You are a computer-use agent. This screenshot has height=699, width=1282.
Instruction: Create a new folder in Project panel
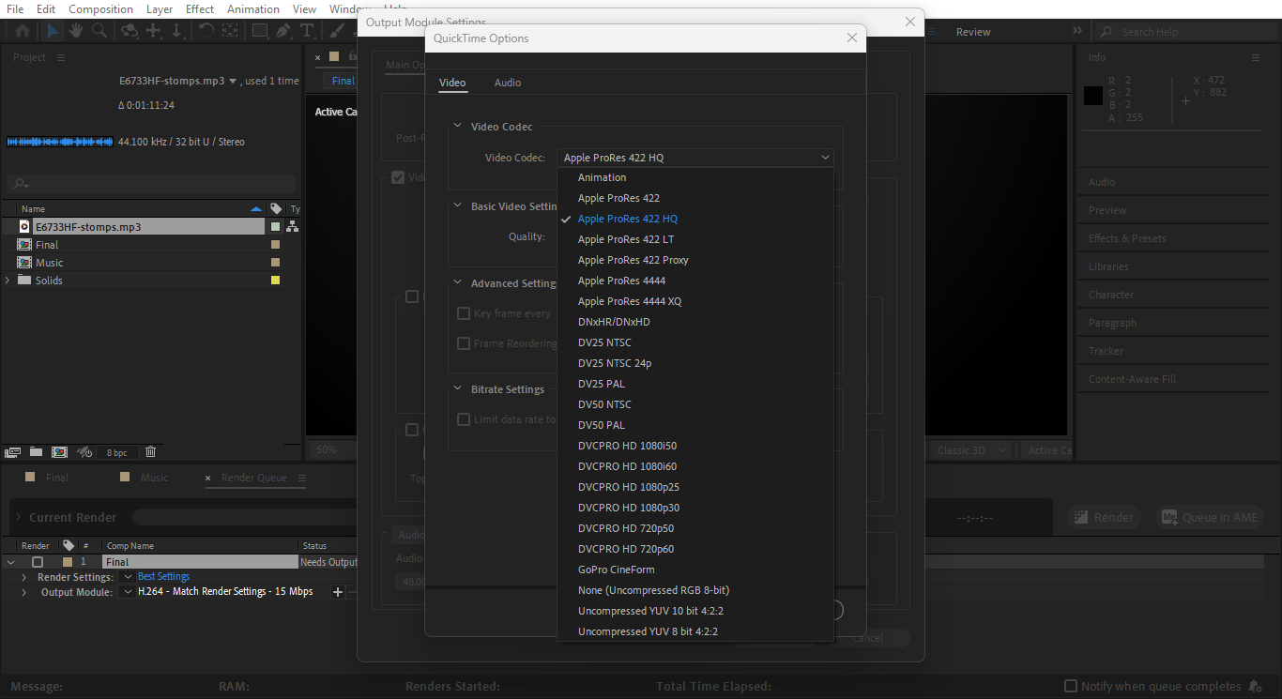36,451
